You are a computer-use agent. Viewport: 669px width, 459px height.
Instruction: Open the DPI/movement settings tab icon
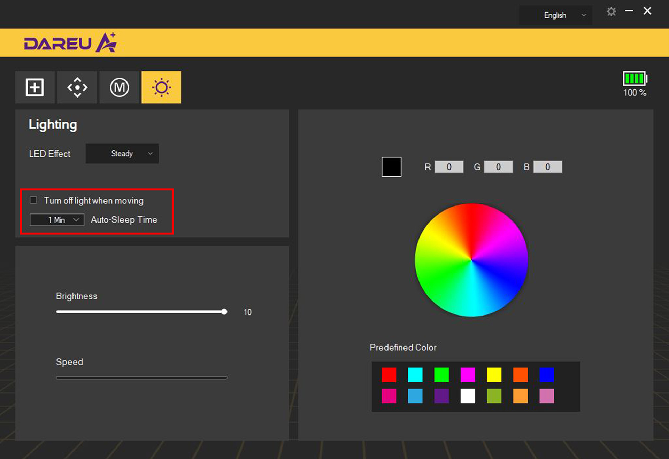pyautogui.click(x=77, y=87)
